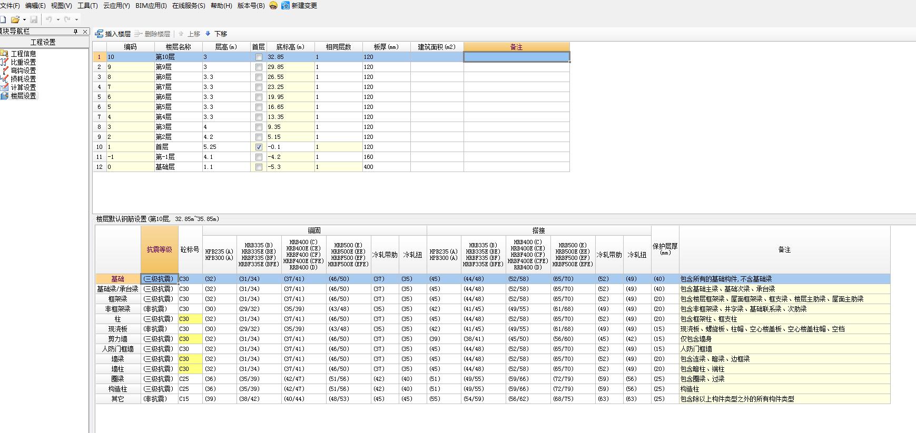
Task: Open 比重设置 in navigation
Action: click(19, 62)
